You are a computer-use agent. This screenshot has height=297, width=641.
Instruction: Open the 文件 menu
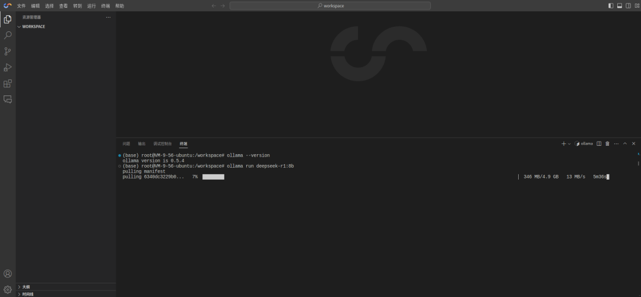(x=21, y=6)
